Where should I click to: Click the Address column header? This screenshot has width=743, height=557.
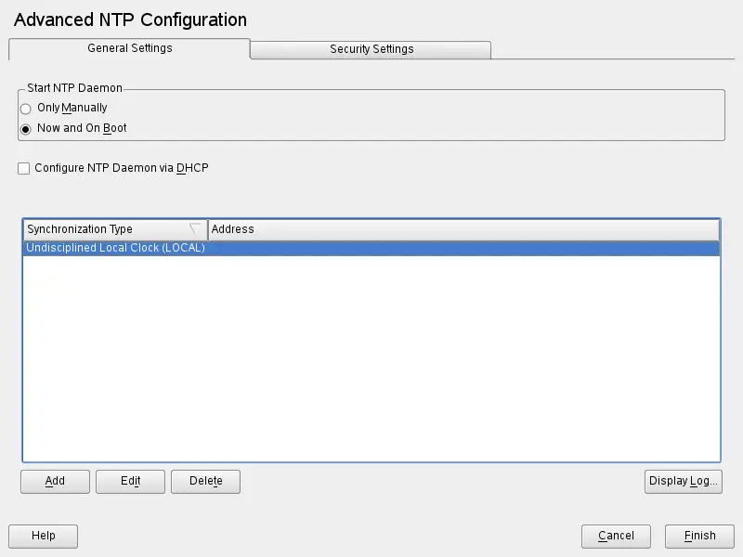click(463, 229)
